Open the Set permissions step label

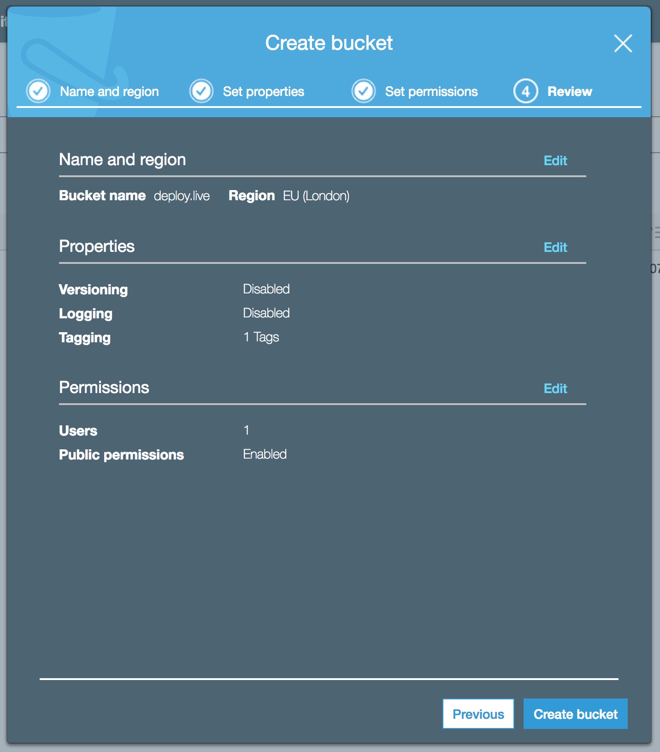(x=431, y=91)
